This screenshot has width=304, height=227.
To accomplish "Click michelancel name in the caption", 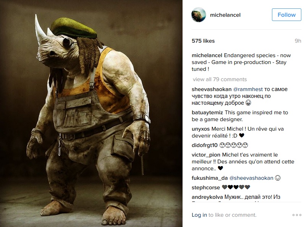I will pyautogui.click(x=207, y=55).
